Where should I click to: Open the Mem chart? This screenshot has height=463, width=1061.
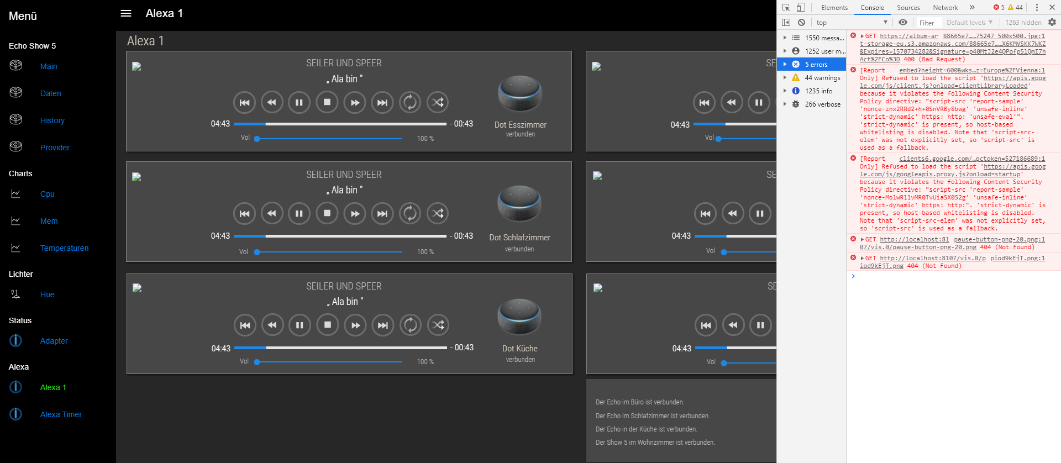[49, 221]
